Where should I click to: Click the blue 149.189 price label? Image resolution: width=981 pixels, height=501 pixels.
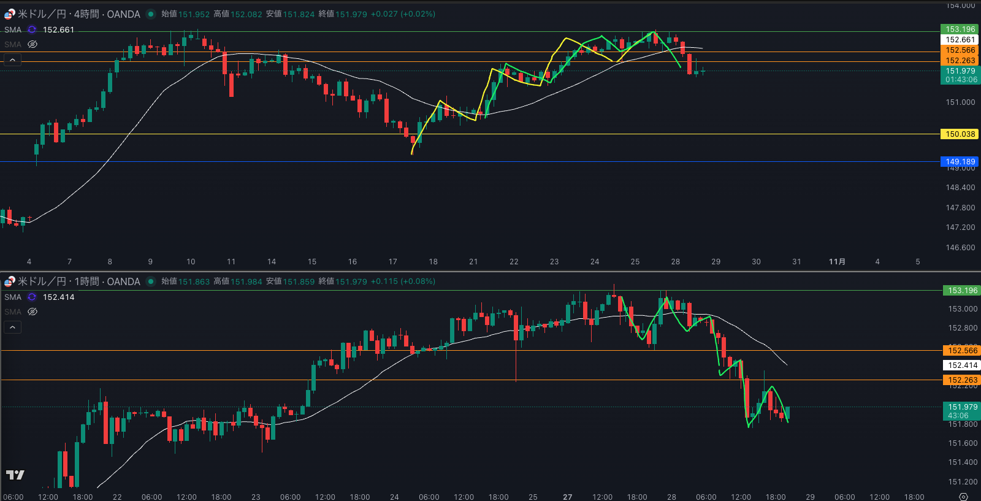tap(960, 162)
